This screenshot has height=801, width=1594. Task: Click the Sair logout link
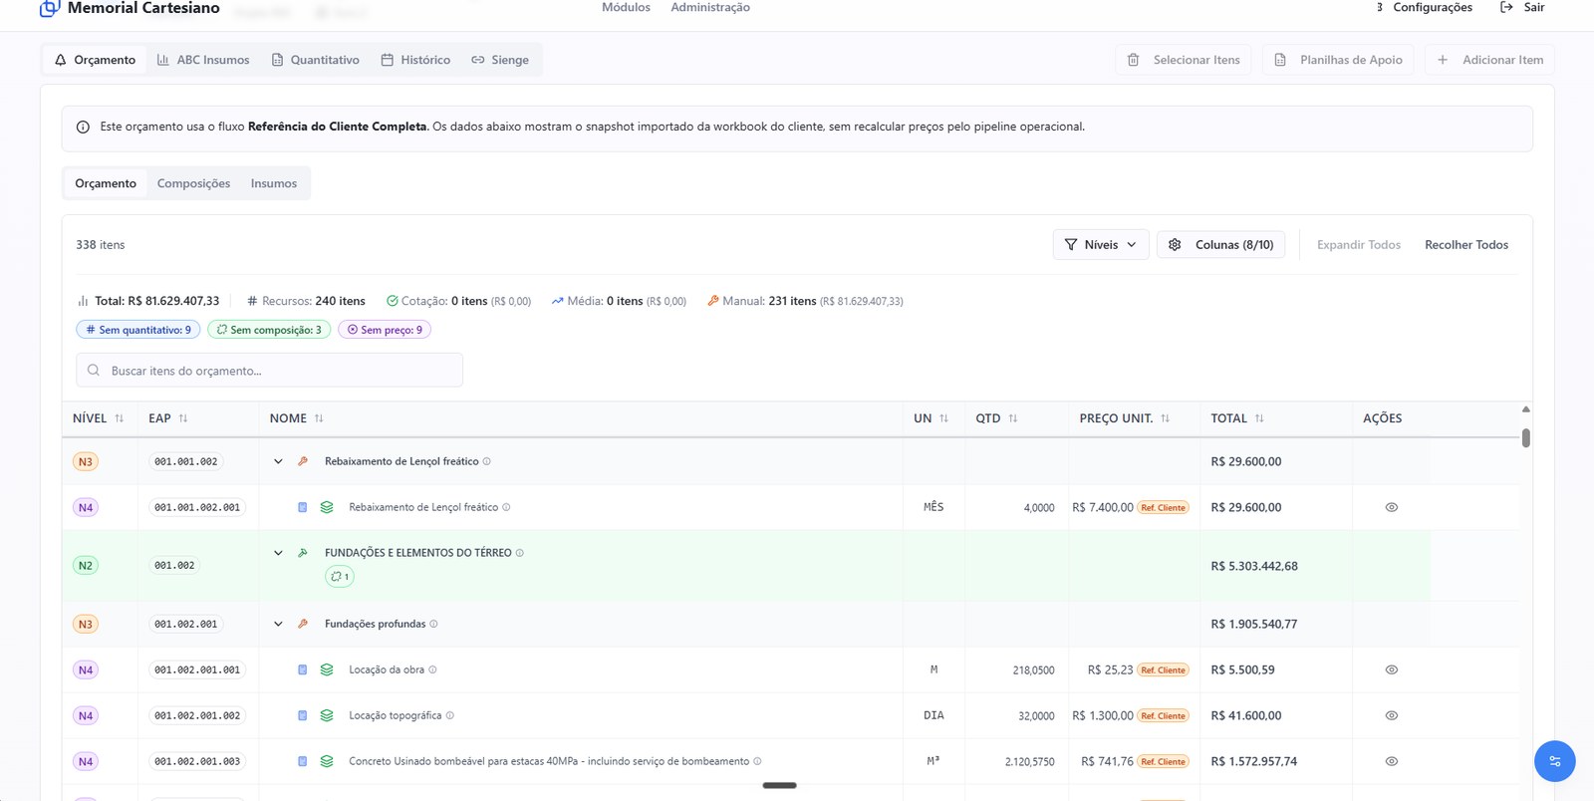tap(1522, 7)
